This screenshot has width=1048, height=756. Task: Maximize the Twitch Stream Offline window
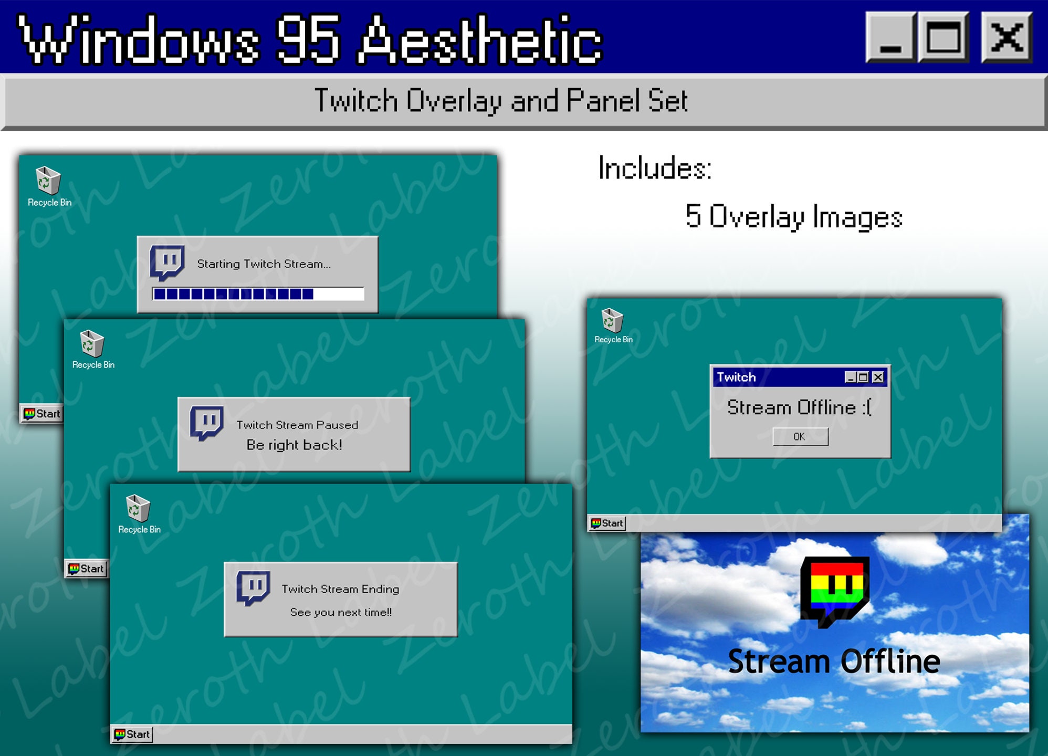pos(863,377)
